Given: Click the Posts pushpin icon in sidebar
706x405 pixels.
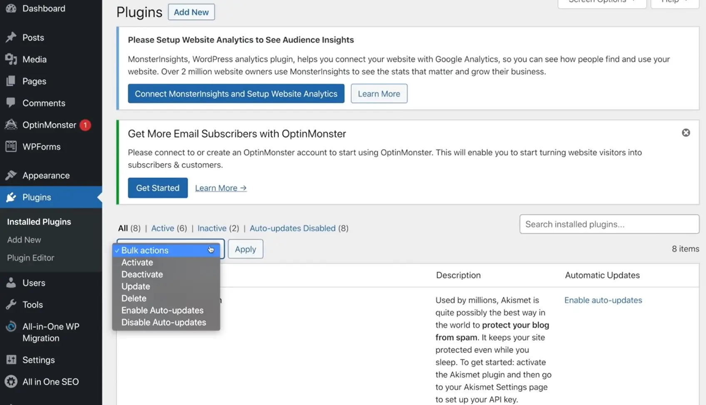Looking at the screenshot, I should [x=11, y=37].
